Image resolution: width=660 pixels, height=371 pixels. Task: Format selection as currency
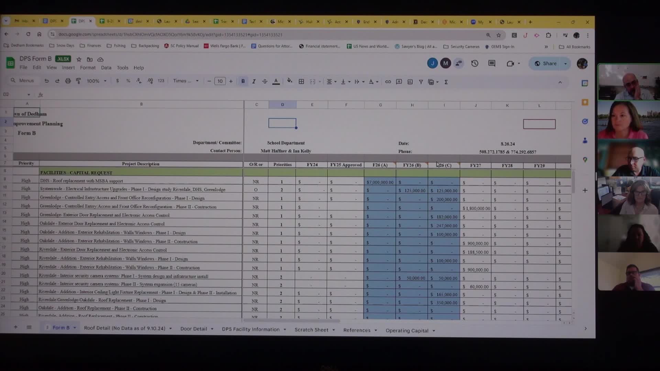(118, 81)
